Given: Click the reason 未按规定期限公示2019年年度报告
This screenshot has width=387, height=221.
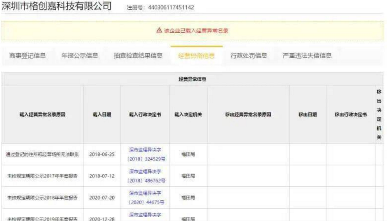Looking at the screenshot, I should 43,219.
